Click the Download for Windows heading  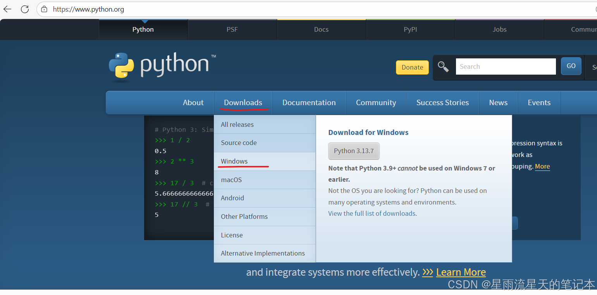[x=368, y=132]
